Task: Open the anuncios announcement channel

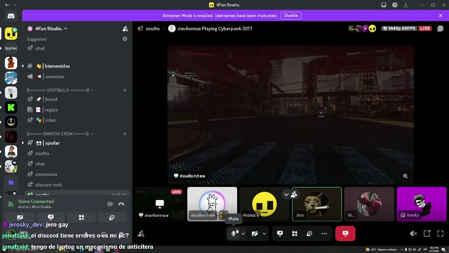Action: pos(77,77)
